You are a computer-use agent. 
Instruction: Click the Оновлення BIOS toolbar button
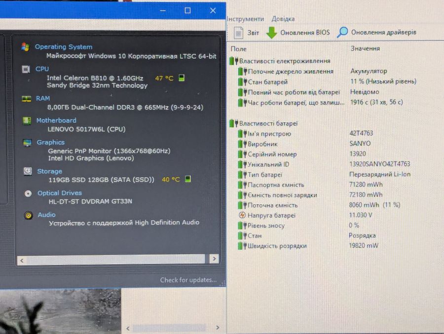tap(298, 33)
